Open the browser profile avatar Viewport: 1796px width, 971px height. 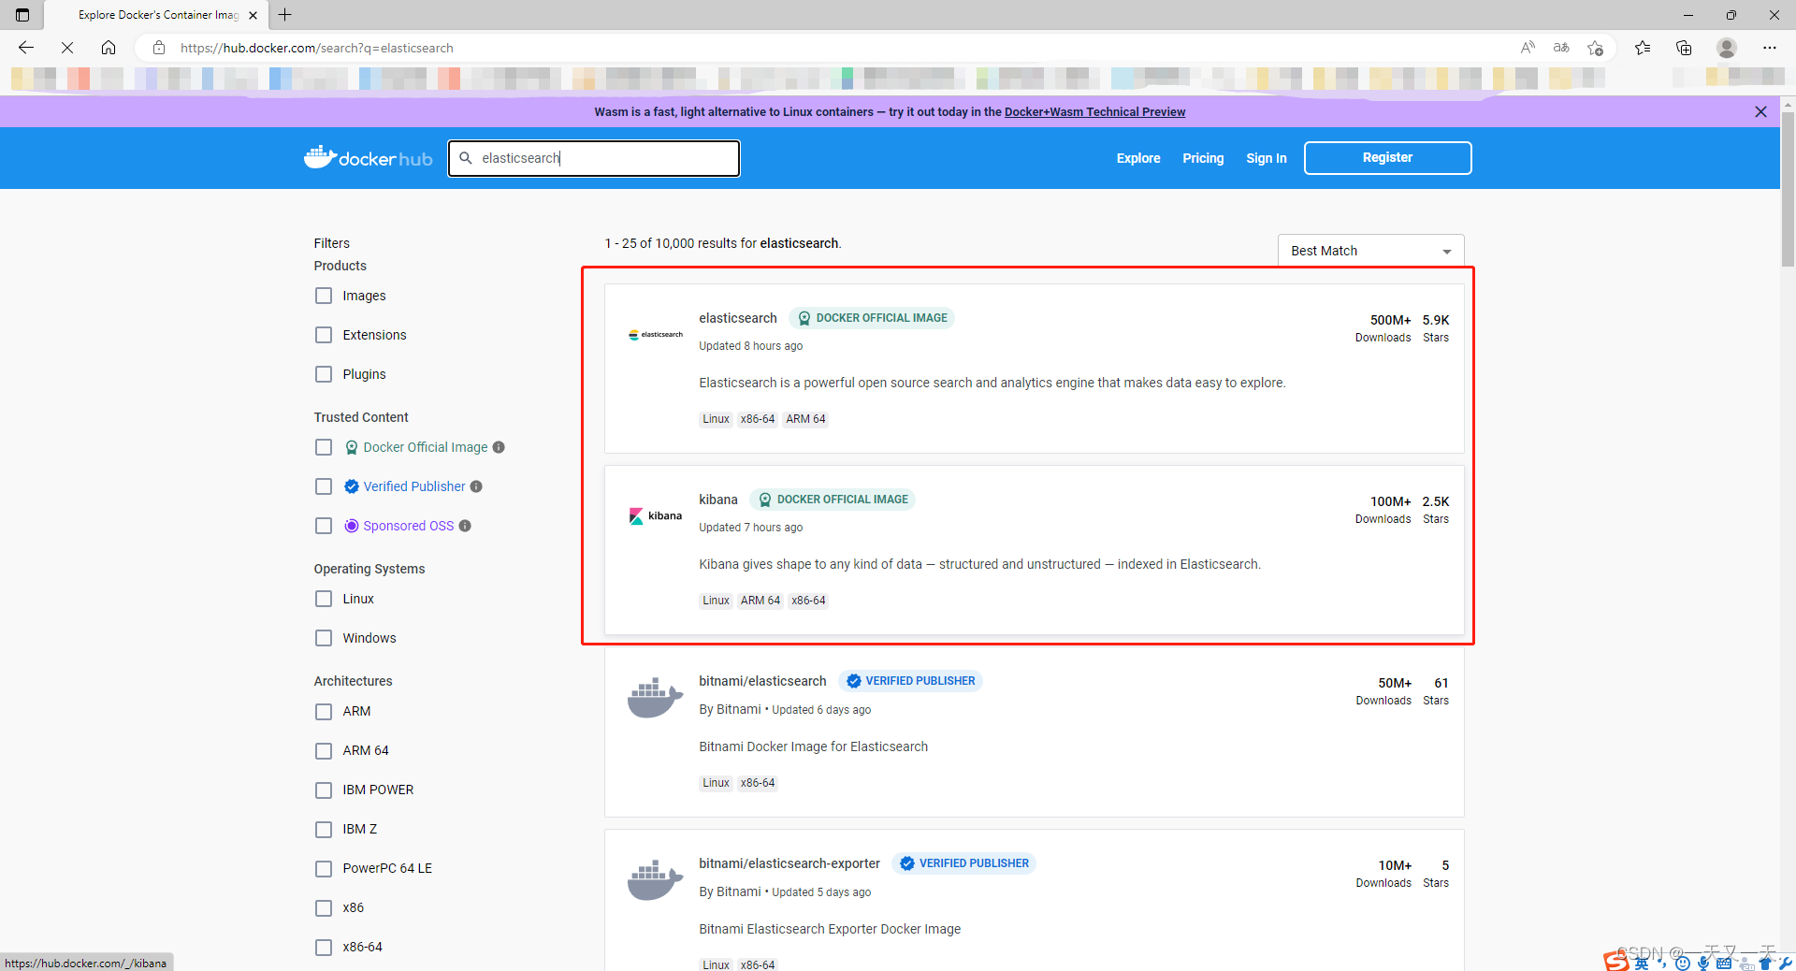1727,48
